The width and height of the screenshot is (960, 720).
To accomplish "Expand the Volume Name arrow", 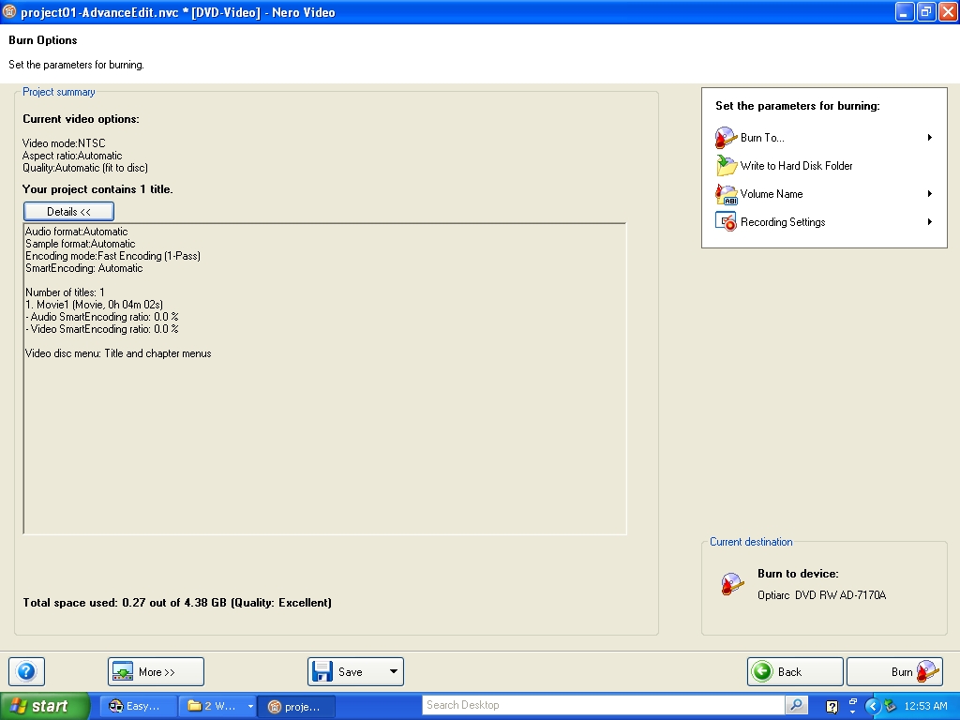I will pos(929,194).
